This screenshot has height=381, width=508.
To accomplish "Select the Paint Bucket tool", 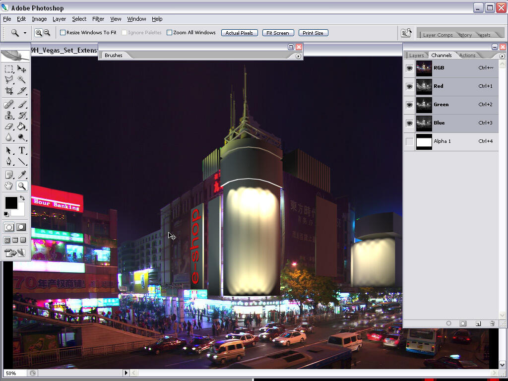I will [22, 127].
